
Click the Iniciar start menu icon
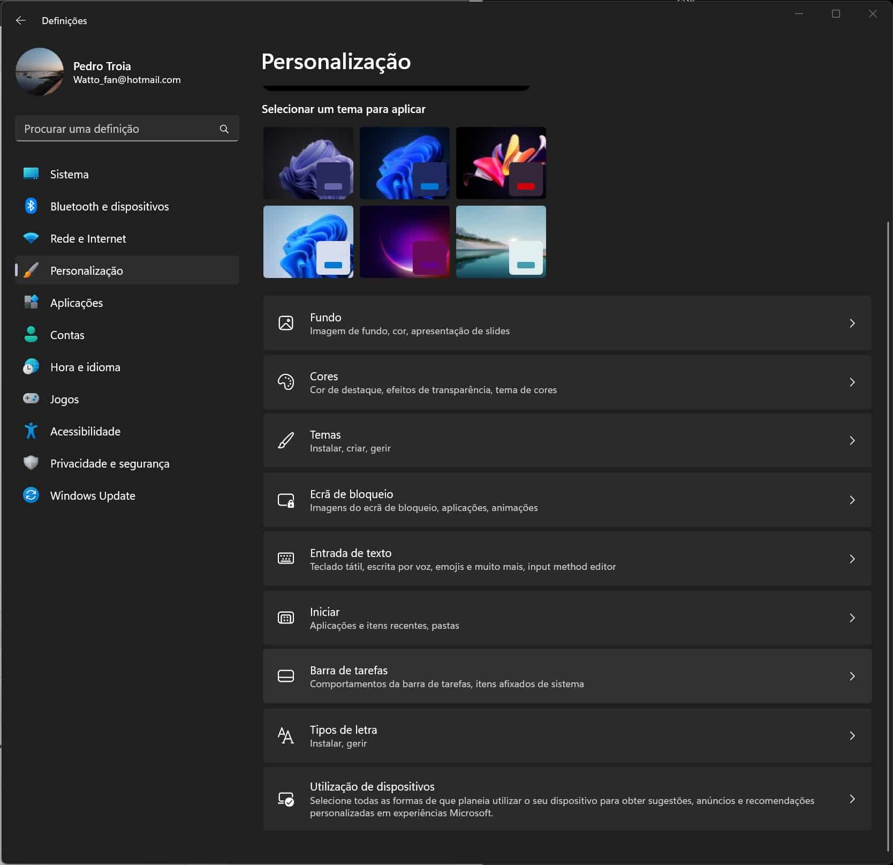(x=286, y=618)
